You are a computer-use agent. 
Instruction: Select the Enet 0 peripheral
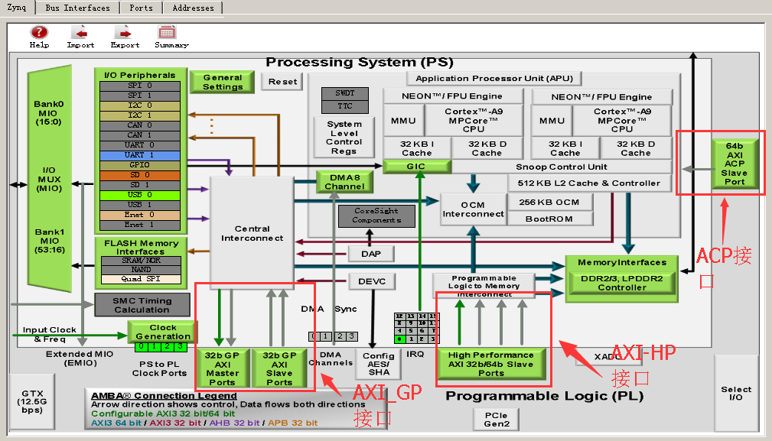(140, 215)
